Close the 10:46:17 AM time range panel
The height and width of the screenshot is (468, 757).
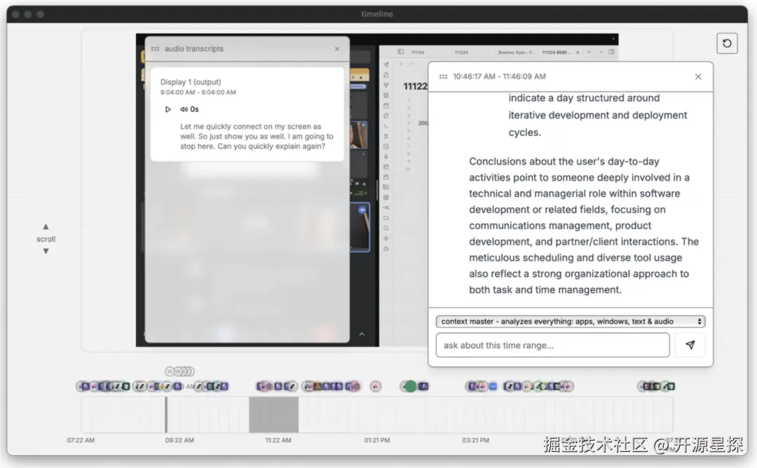click(x=697, y=76)
